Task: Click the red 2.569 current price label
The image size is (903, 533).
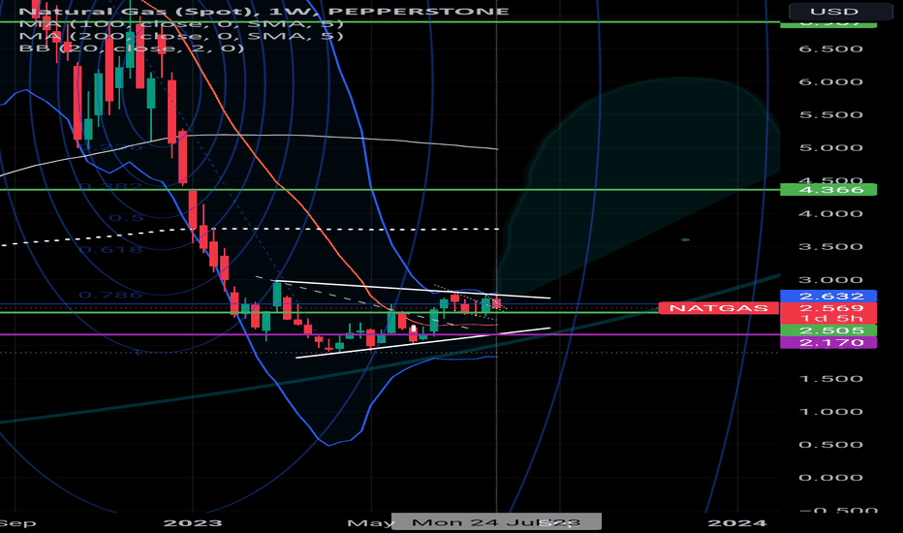Action: [828, 308]
